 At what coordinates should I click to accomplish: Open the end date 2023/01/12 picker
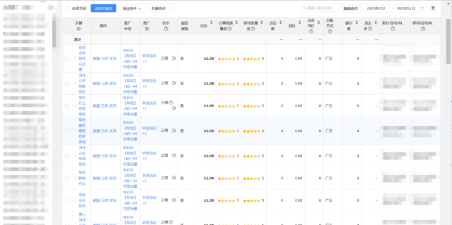pyautogui.click(x=406, y=8)
